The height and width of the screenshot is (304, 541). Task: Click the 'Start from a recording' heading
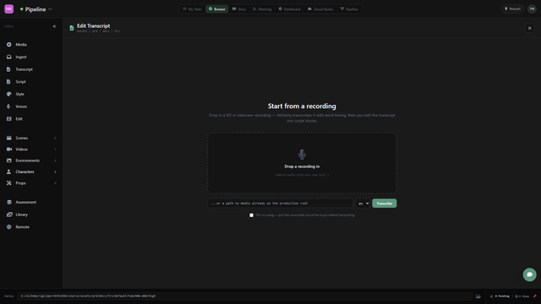[302, 106]
